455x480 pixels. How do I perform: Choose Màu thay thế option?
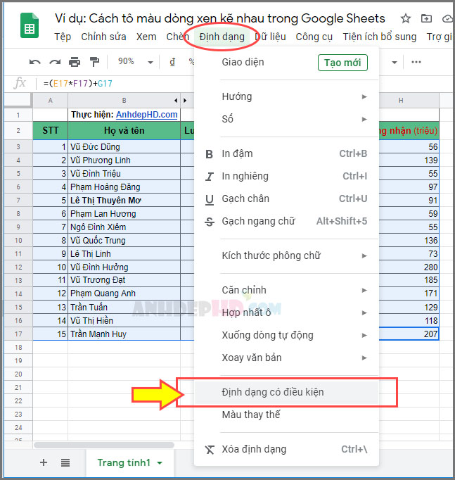coord(286,415)
